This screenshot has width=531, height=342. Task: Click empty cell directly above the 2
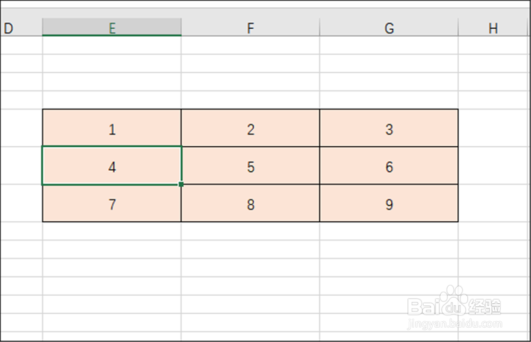point(250,100)
